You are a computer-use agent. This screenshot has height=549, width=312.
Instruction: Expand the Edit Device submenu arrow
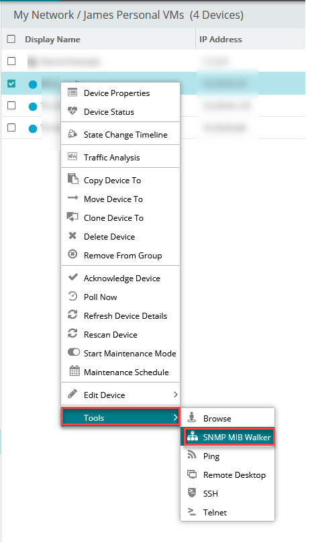tap(176, 395)
